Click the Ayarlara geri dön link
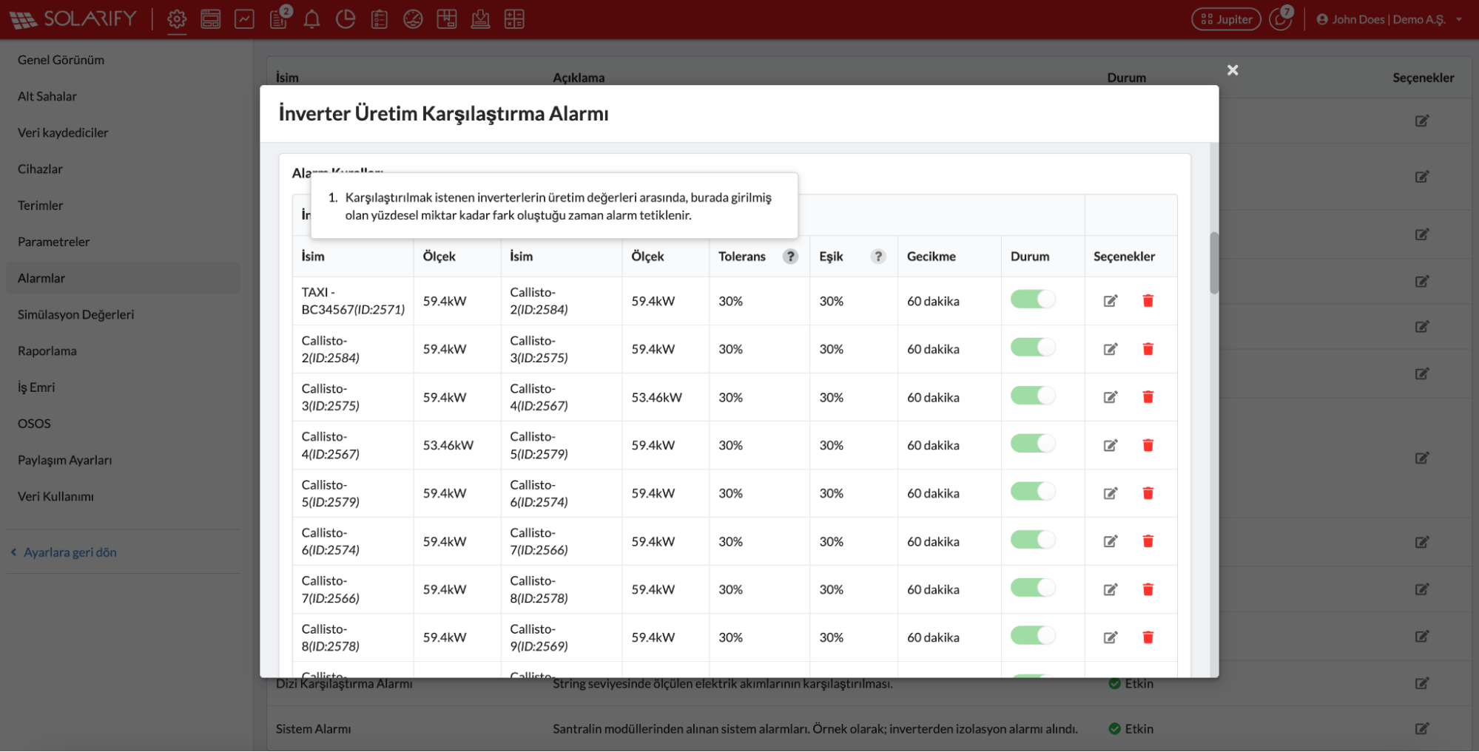The image size is (1479, 752). (x=70, y=552)
